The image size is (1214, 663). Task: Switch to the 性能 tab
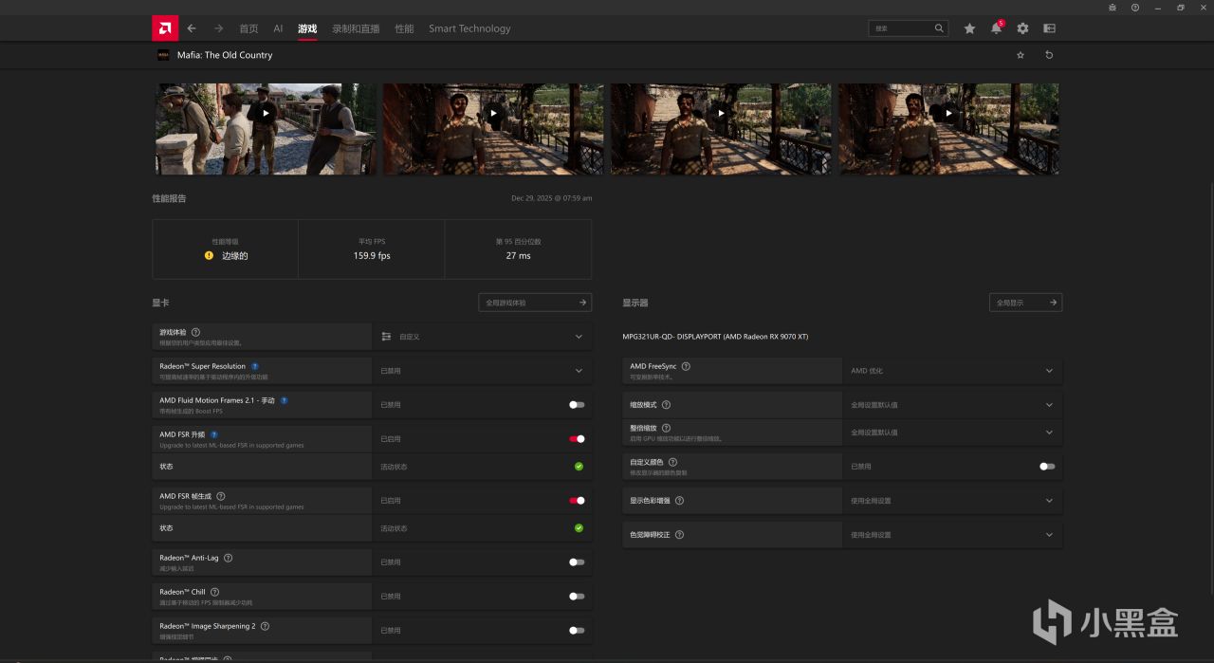click(404, 28)
